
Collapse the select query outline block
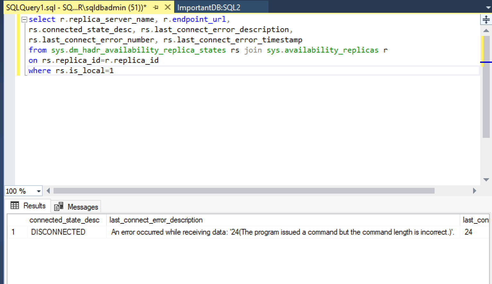[24, 20]
